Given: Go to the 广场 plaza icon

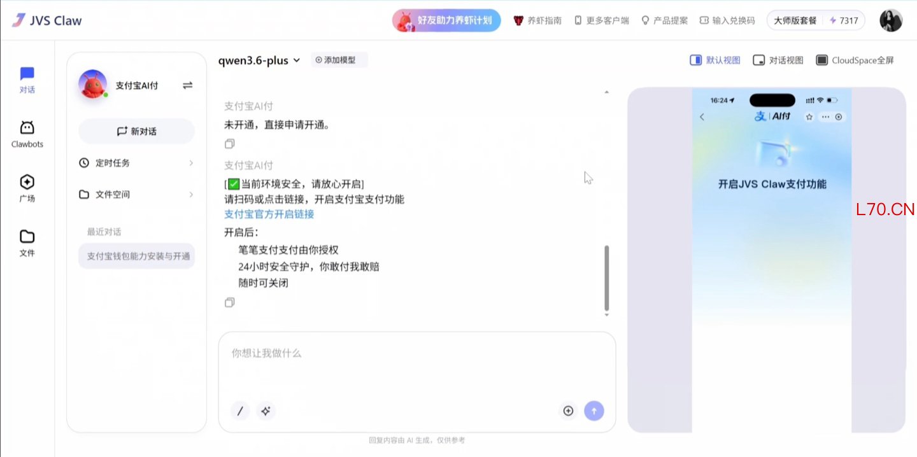Looking at the screenshot, I should click(27, 188).
